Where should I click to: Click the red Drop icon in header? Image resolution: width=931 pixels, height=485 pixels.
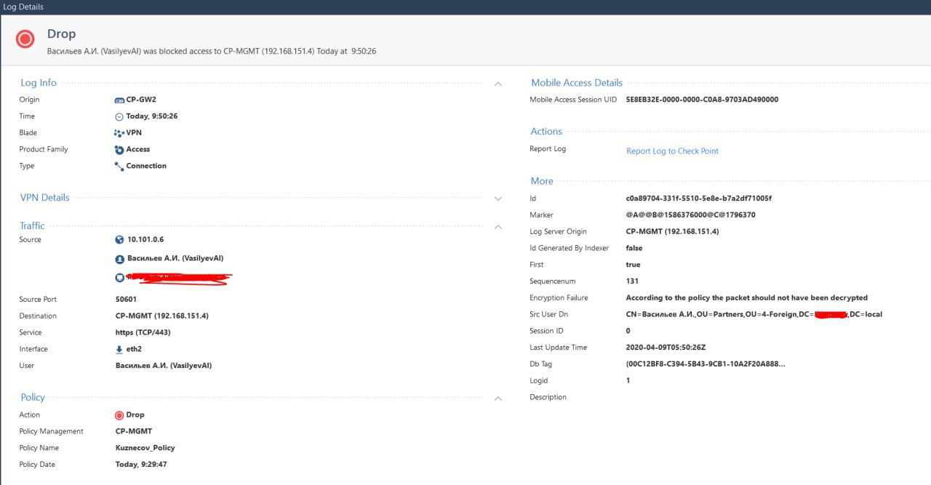point(25,39)
